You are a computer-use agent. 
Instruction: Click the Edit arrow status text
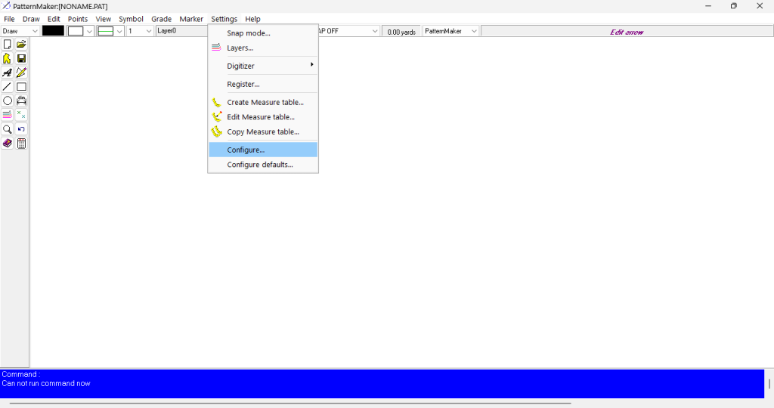coord(627,32)
